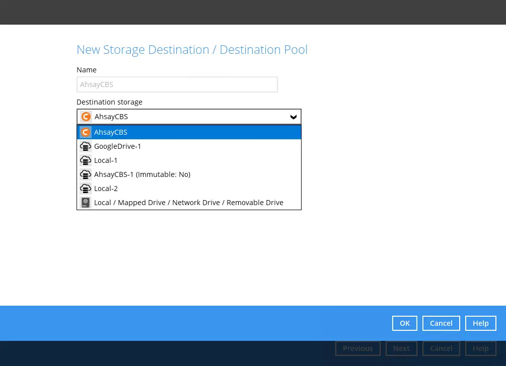Click the orange AhsayCBS icon in the selected combo box
506x366 pixels.
coord(86,117)
